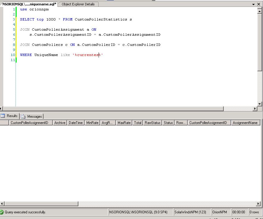Viewport: 263px width, 219px height.
Task: Click 'CustomPollerStatistics' in the SELECT line
Action: 101,19
